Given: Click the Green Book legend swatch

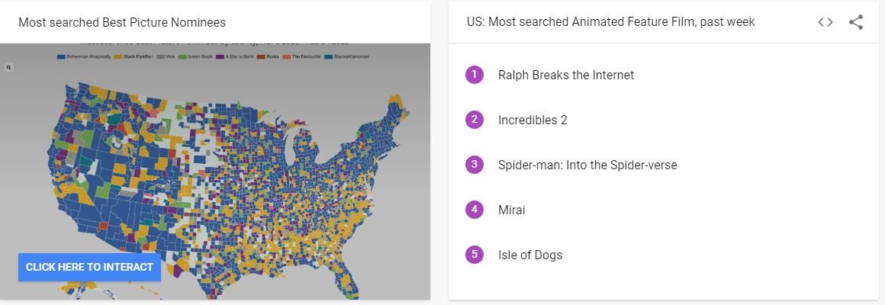Looking at the screenshot, I should pyautogui.click(x=183, y=57).
